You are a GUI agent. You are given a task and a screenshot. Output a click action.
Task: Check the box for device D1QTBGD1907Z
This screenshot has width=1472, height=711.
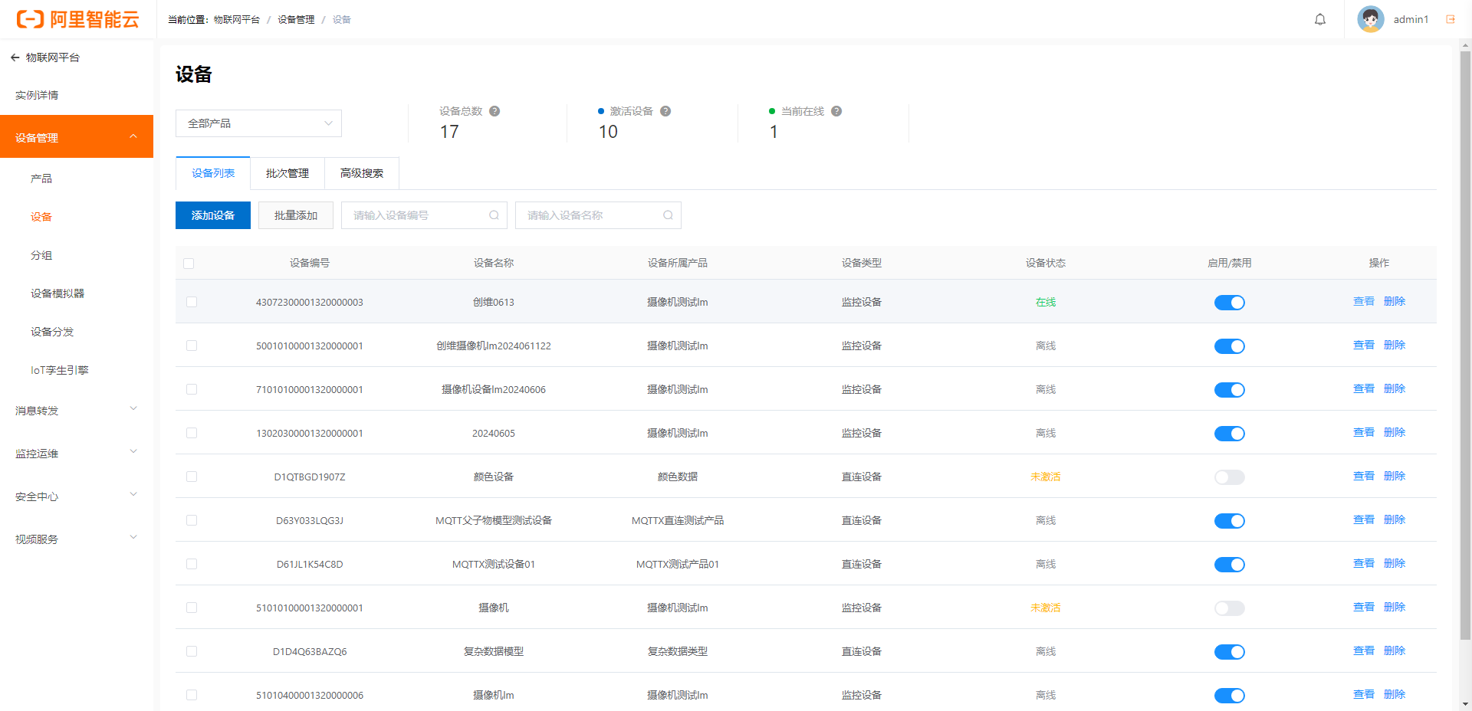[x=192, y=477]
